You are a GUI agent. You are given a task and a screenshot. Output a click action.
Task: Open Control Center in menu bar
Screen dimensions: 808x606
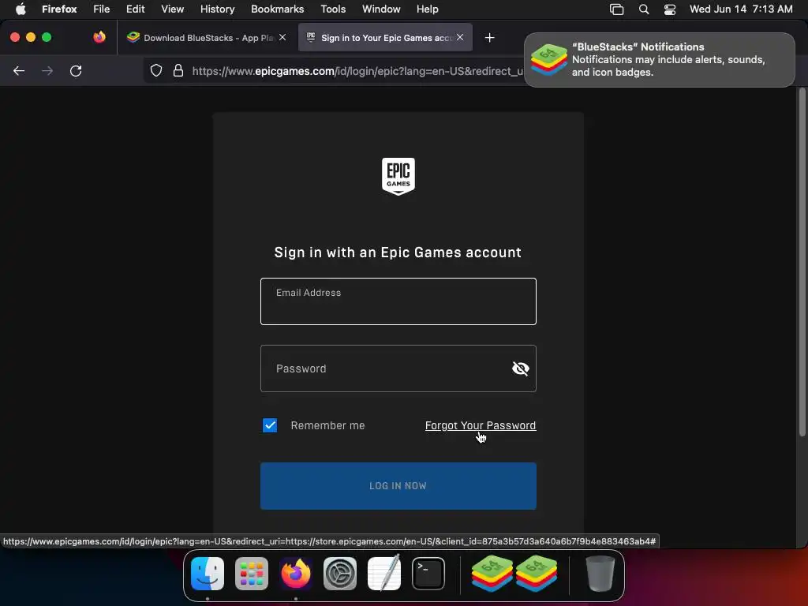click(x=669, y=9)
